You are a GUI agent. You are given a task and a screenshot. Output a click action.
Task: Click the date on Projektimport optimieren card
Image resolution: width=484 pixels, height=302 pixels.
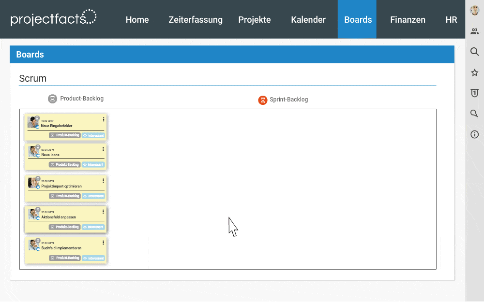coord(47,181)
